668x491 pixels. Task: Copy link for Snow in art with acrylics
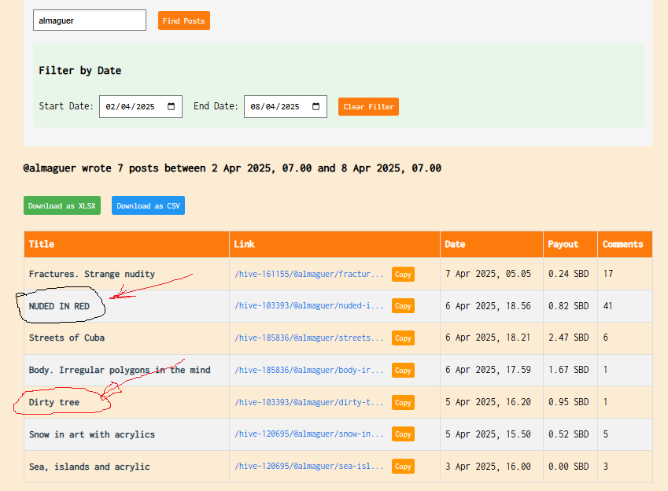(403, 434)
